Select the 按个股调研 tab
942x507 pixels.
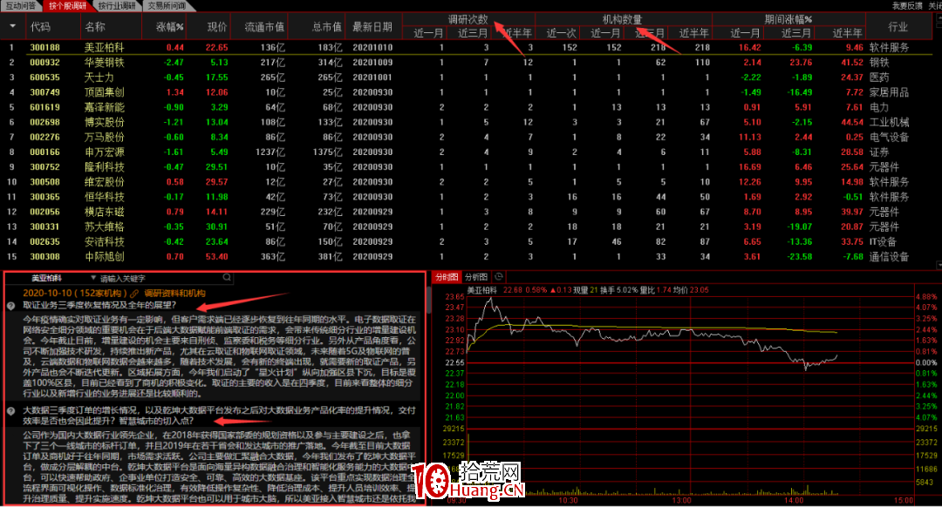click(67, 5)
